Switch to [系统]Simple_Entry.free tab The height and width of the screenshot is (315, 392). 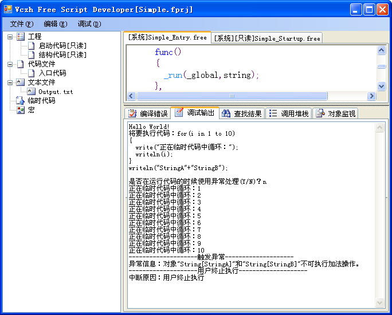(x=167, y=38)
